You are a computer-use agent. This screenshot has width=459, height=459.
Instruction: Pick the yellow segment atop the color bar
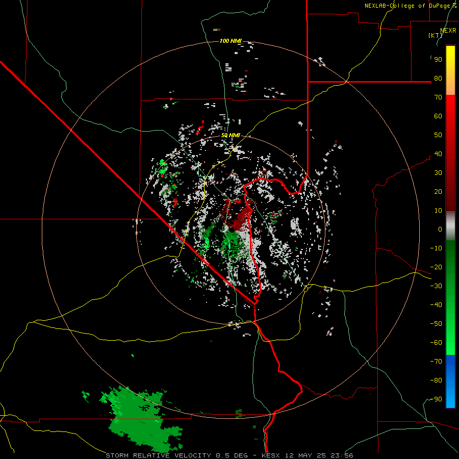[450, 70]
